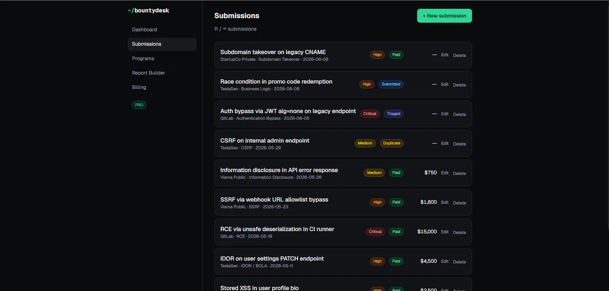Create a new submission
Image resolution: width=609 pixels, height=291 pixels.
pos(444,16)
